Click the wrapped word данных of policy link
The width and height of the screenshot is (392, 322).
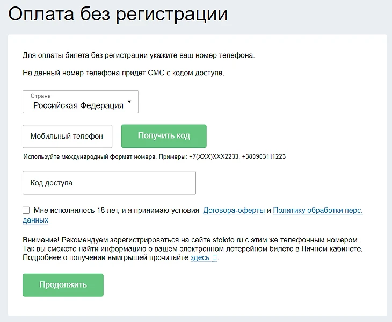tap(35, 220)
